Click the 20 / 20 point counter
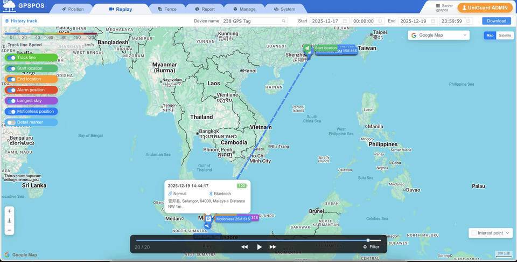Image resolution: width=517 pixels, height=262 pixels. (142, 247)
